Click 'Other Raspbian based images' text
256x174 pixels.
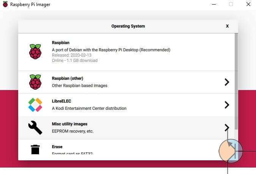[x=80, y=85]
